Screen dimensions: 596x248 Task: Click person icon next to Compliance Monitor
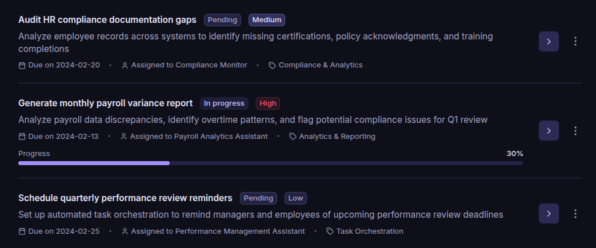pyautogui.click(x=125, y=65)
